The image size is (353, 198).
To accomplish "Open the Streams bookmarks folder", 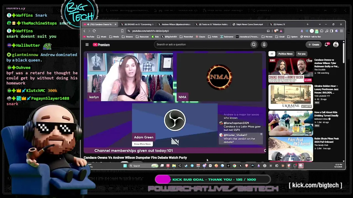I will (127, 37).
